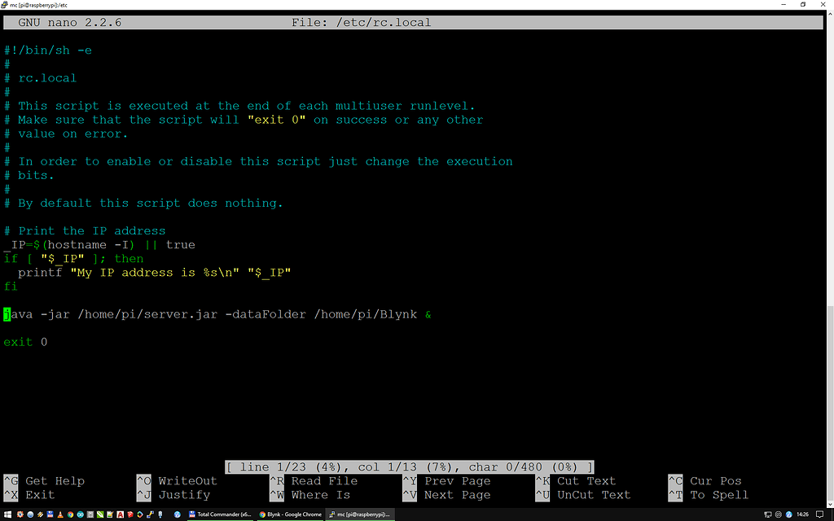Open the Windows Start menu

pos(7,514)
